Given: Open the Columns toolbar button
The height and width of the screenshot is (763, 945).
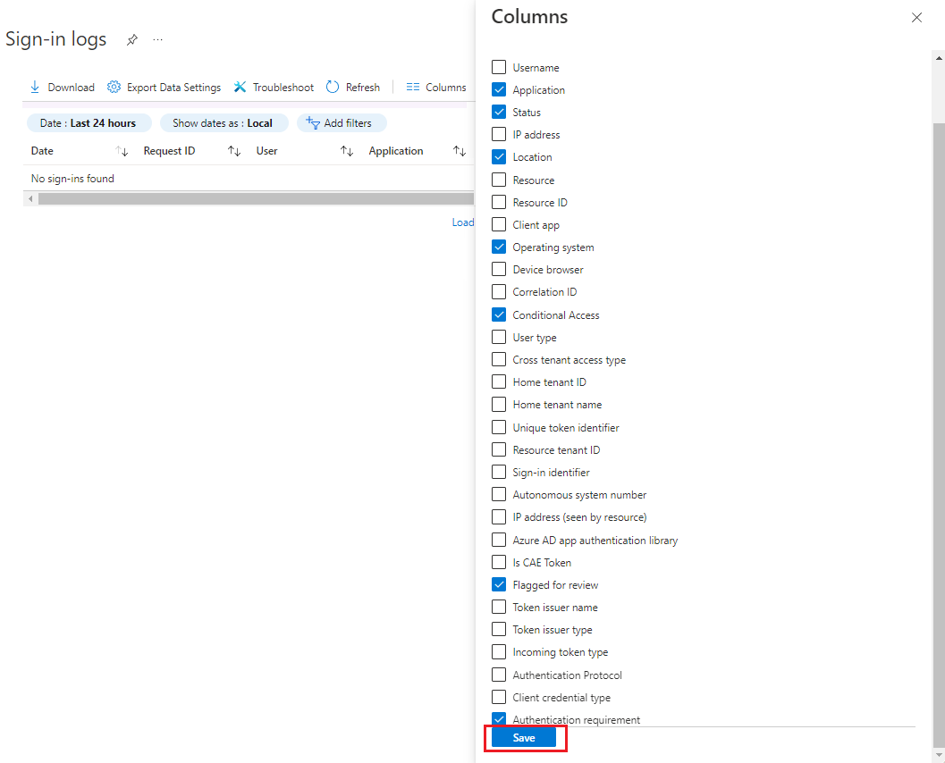Looking at the screenshot, I should click(x=436, y=88).
